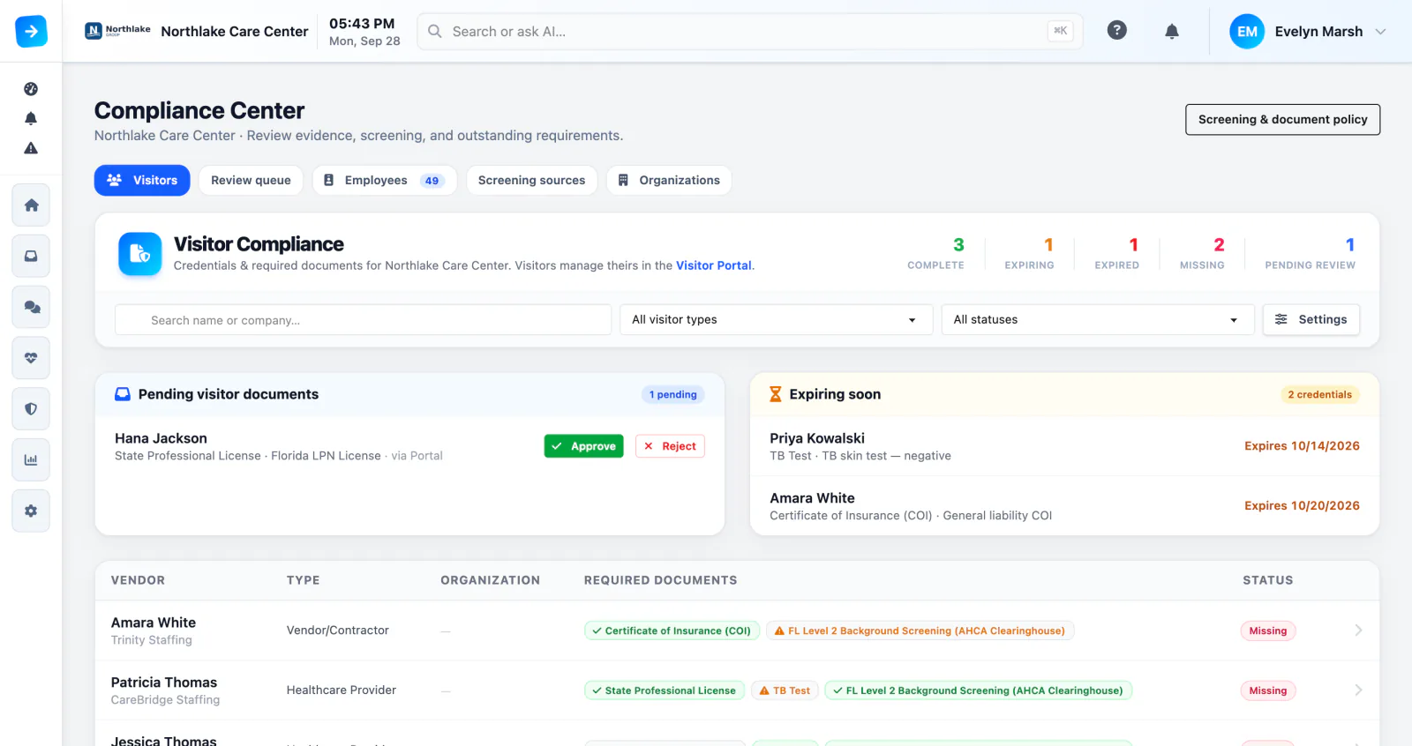This screenshot has height=746, width=1412.
Task: Click the Visitor Compliance blue document icon
Action: point(140,254)
